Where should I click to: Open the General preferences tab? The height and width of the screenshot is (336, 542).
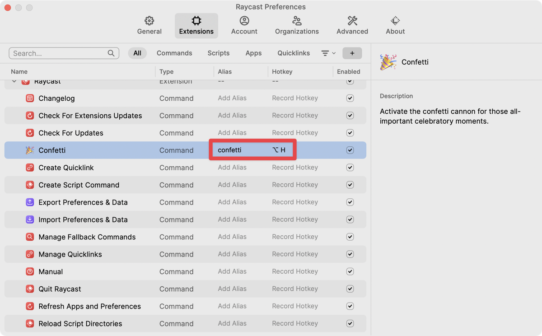[149, 25]
